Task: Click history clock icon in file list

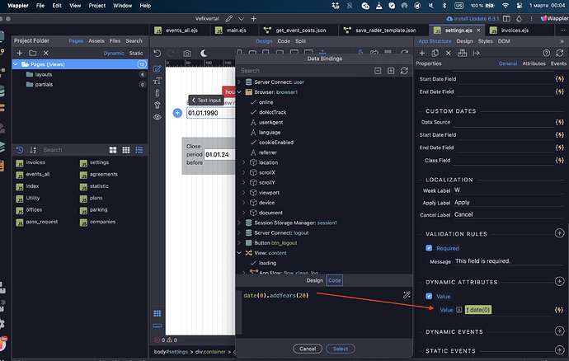Action: pos(20,150)
